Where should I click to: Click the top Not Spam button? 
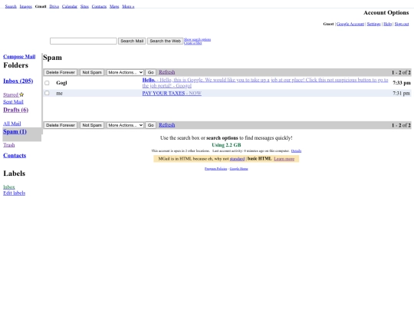92,72
